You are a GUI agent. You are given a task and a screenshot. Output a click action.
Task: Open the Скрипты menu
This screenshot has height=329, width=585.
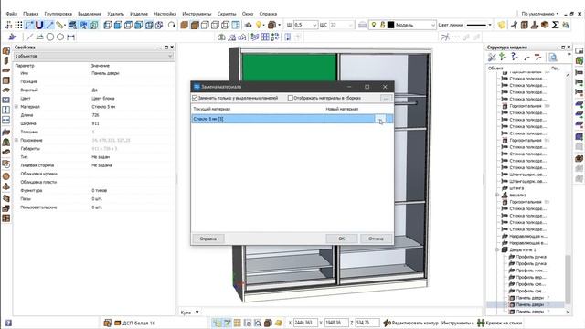[x=227, y=14]
